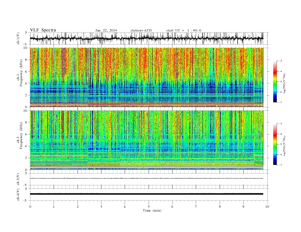This screenshot has height=232, width=301.
Task: Click the "-7" tick on ch.2 color bar
Action: pos(280,165)
